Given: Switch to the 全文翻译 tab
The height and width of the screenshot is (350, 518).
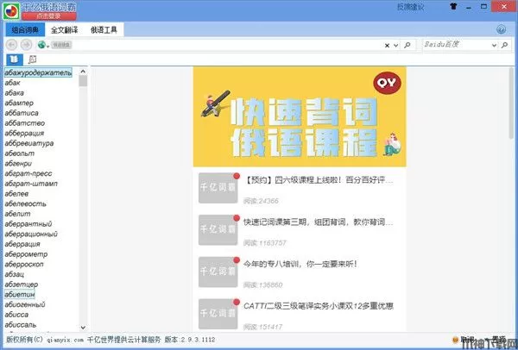Looking at the screenshot, I should point(65,30).
